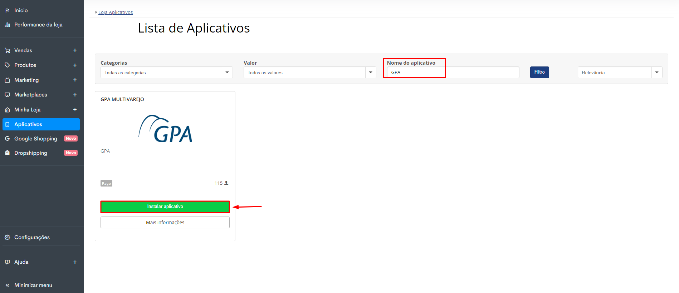This screenshot has height=293, width=679.
Task: Click the GPA MULTIVAREJO app title
Action: (x=122, y=99)
